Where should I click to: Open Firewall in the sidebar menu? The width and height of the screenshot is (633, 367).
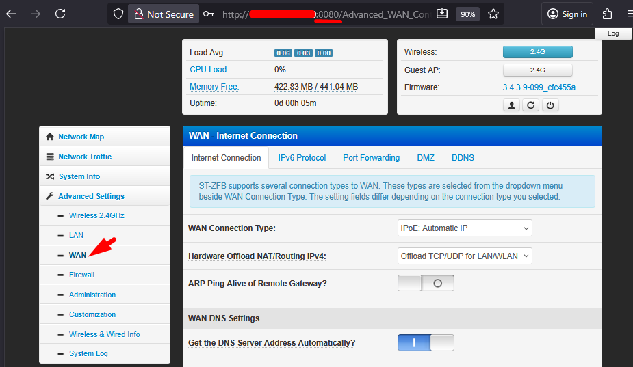pos(81,275)
